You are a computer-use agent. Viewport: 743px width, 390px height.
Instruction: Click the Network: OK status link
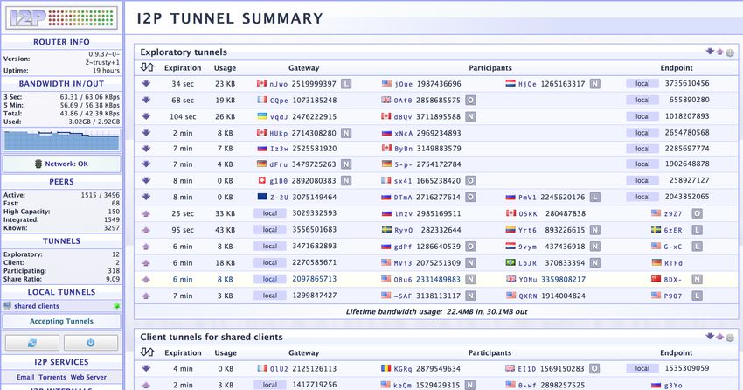[66, 164]
